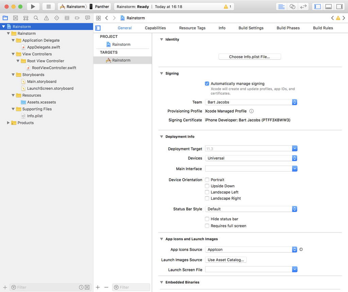Run the Rainstorm app with the Play button
The width and height of the screenshot is (348, 292).
[33, 6]
